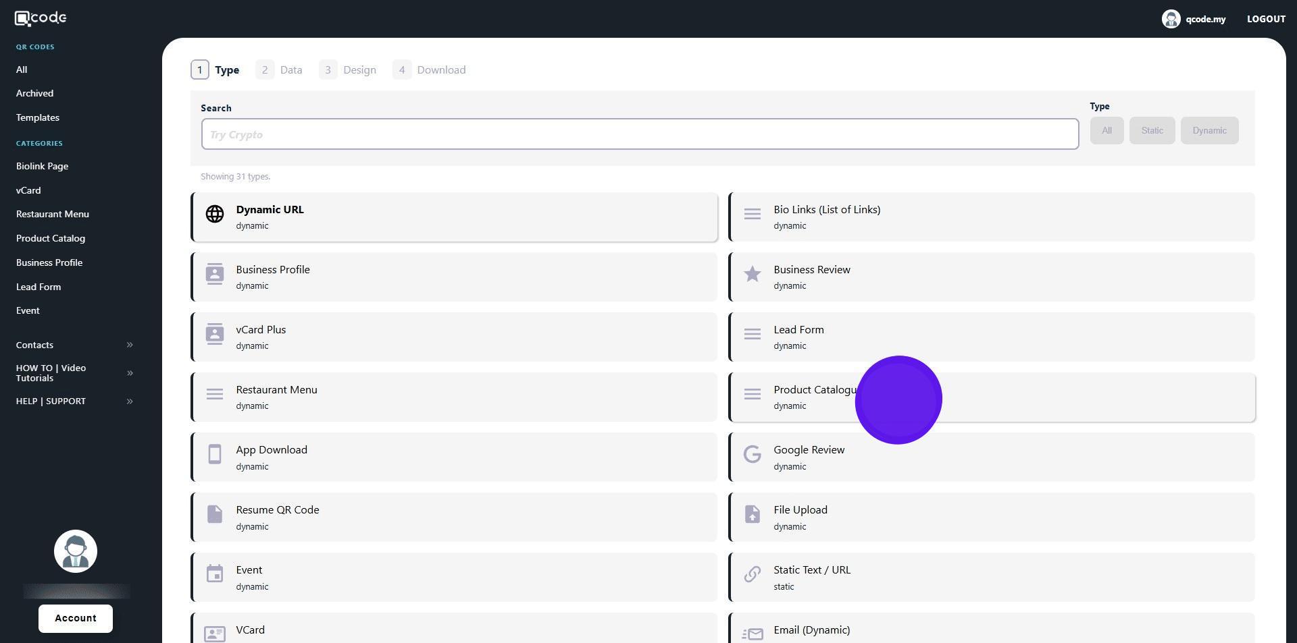Image resolution: width=1297 pixels, height=643 pixels.
Task: Click the upload file icon for File Upload
Action: coord(752,514)
